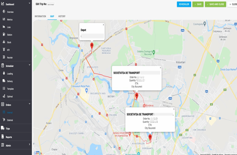
Task: Click the green Save button
Action: (x=198, y=4)
